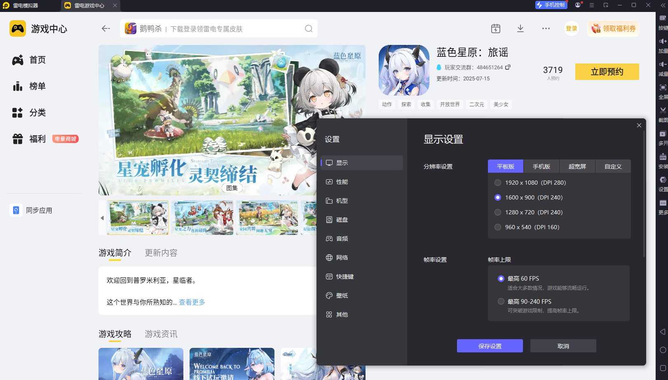This screenshot has height=380, width=668.
Task: Switch to the 平板版 resolution tab
Action: [x=506, y=166]
